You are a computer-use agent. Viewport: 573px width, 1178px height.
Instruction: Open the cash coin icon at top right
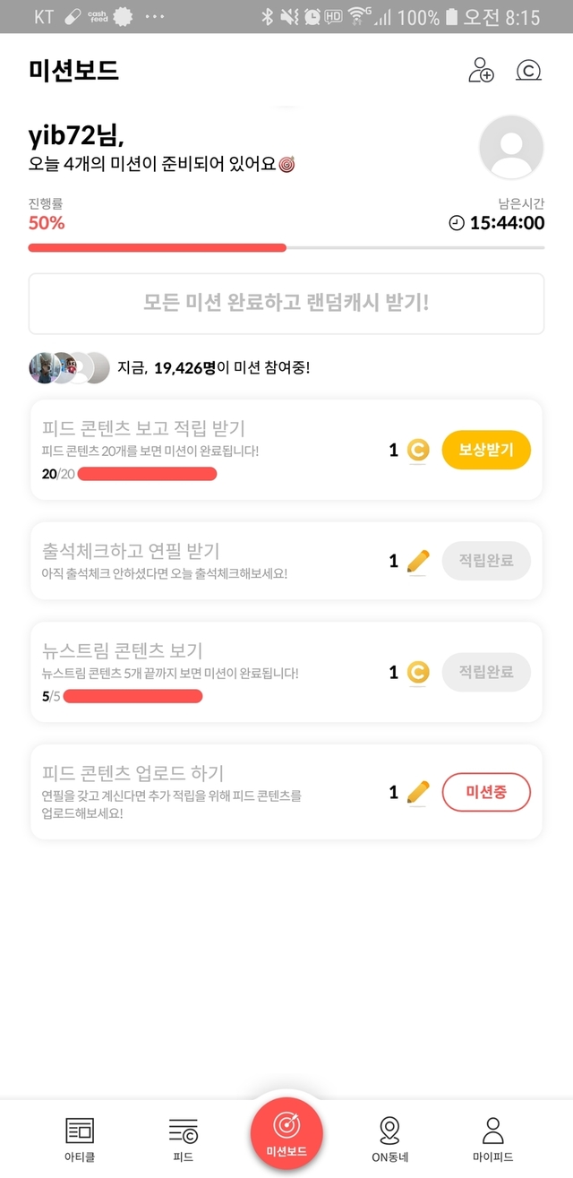point(529,70)
